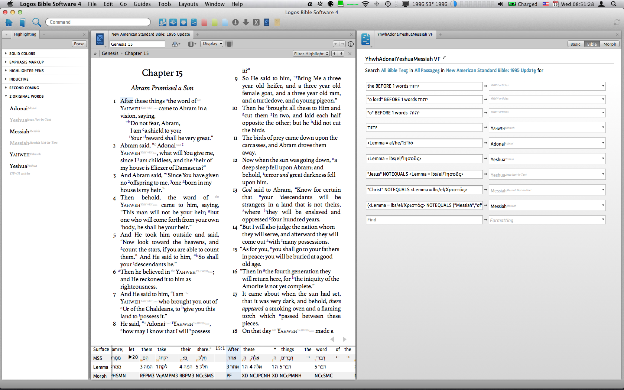Open the Library book icon

(x=22, y=22)
